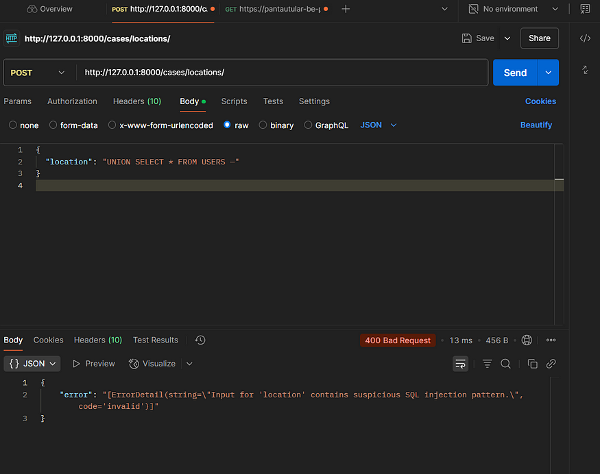Open the request history clock icon
The width and height of the screenshot is (600, 474).
(x=200, y=340)
